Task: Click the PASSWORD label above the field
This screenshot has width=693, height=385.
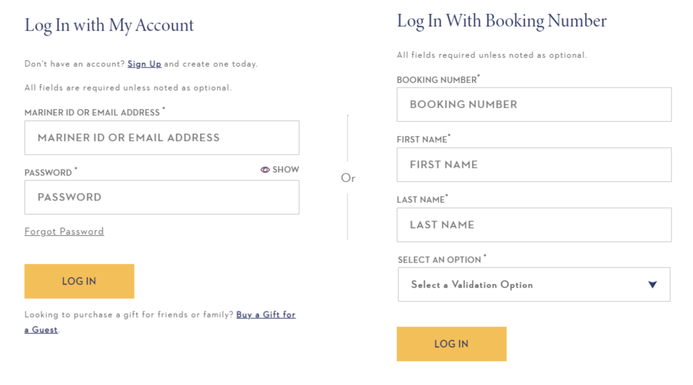Action: click(x=48, y=173)
